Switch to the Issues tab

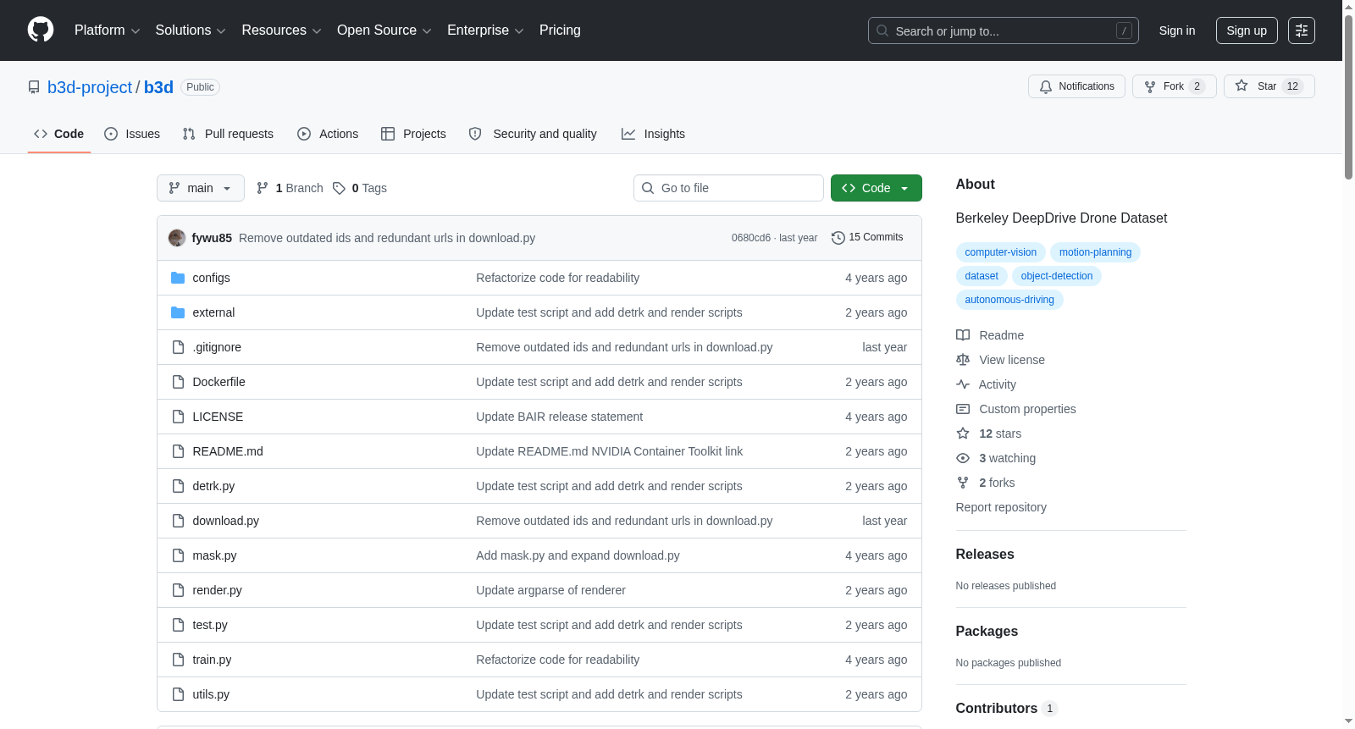132,134
